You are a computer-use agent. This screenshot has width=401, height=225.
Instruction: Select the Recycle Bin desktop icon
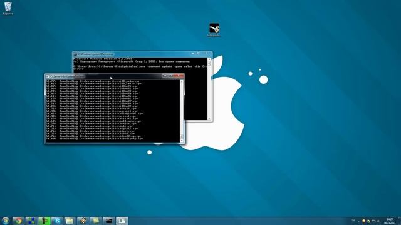(x=8, y=8)
